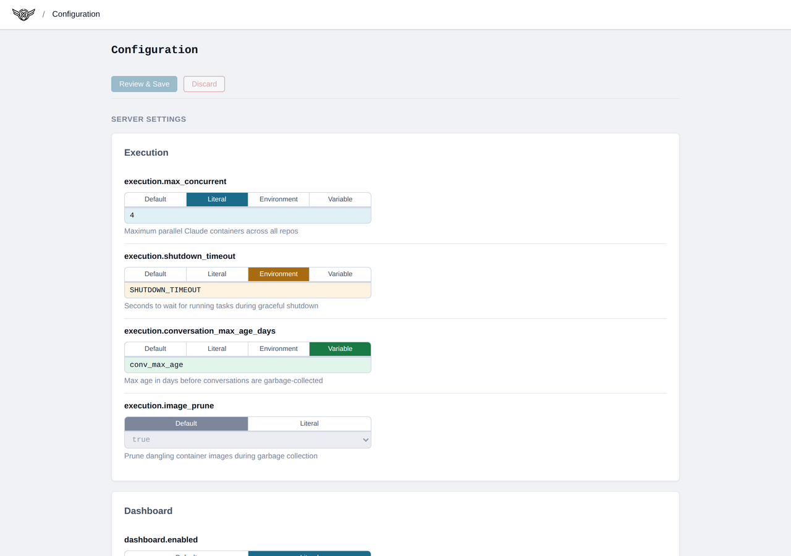Viewport: 791px width, 556px height.
Task: Switch execution.conversation_max_age_days to Literal mode
Action: 216,348
